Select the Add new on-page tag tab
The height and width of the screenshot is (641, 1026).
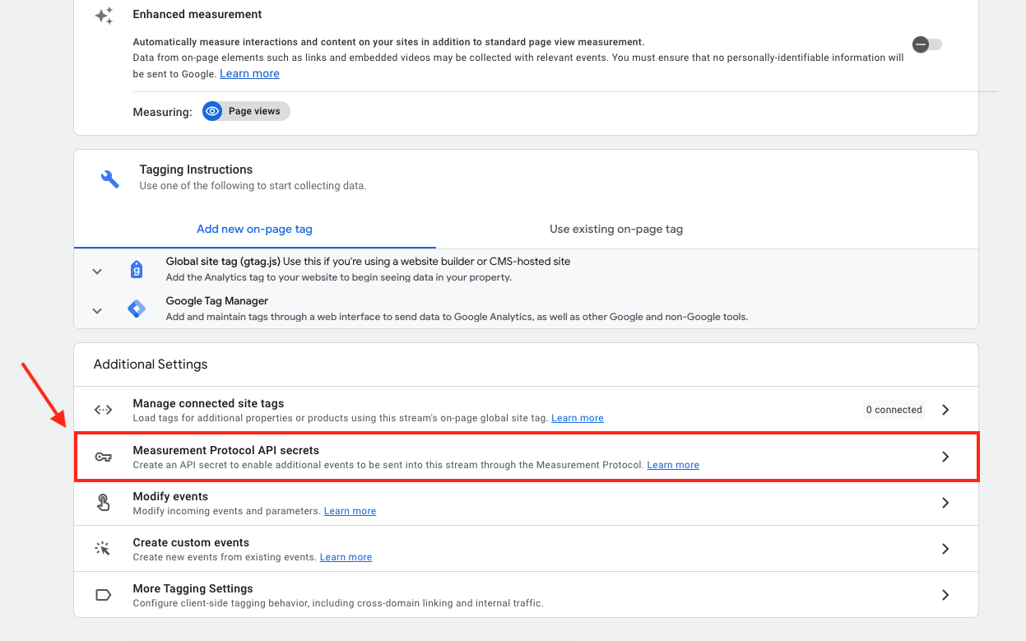pos(254,230)
